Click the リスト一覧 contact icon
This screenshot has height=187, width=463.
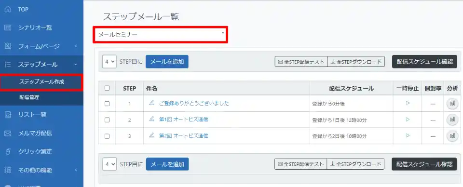pyautogui.click(x=8, y=115)
